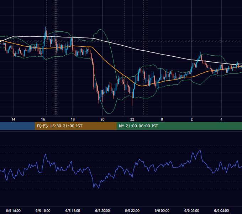Click the blue session bar before London
This screenshot has height=214, width=242.
point(17,126)
